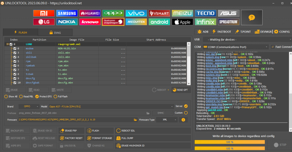Open the Firmware Type XML dropdown

tap(167, 120)
